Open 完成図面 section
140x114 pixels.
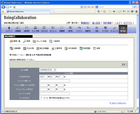(85, 48)
